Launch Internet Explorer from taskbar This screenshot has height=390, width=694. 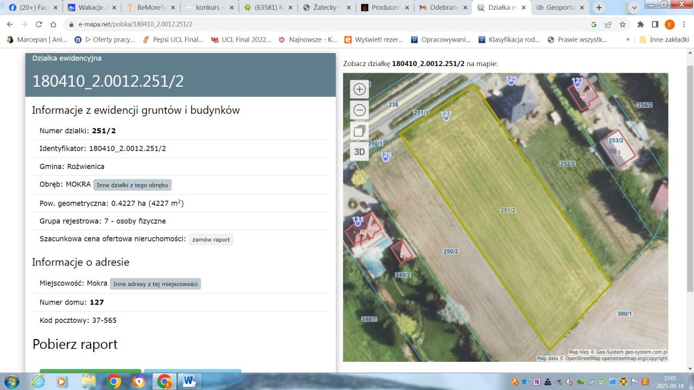(x=38, y=381)
